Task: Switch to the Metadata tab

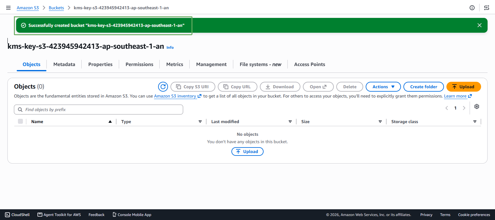Action: [x=64, y=64]
